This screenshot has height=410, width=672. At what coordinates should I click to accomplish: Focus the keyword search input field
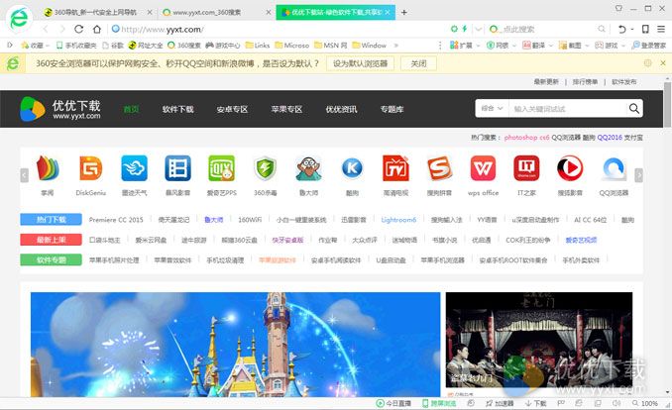click(x=568, y=108)
